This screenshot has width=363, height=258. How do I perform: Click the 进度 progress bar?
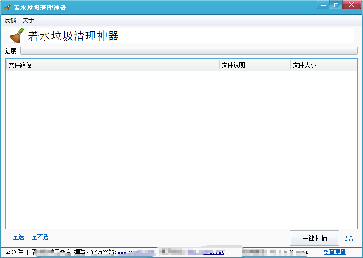tap(189, 51)
